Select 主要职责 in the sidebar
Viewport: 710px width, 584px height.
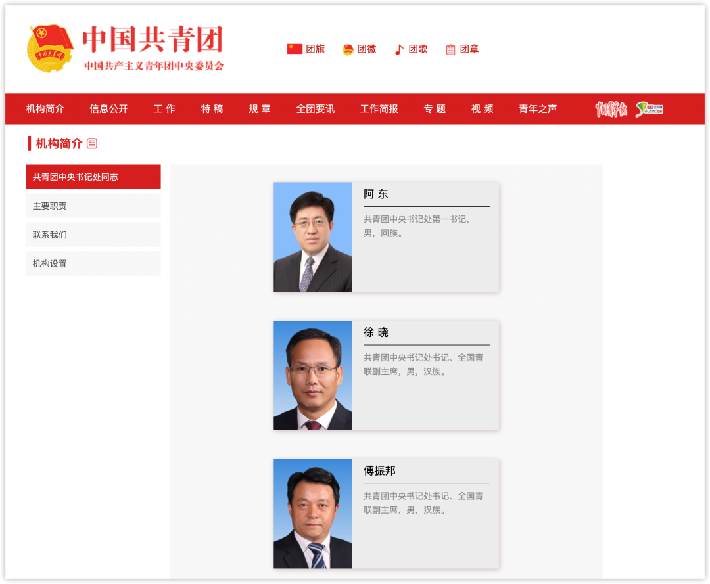point(93,206)
